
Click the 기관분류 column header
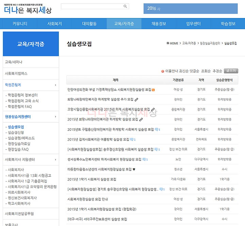[x=178, y=80]
